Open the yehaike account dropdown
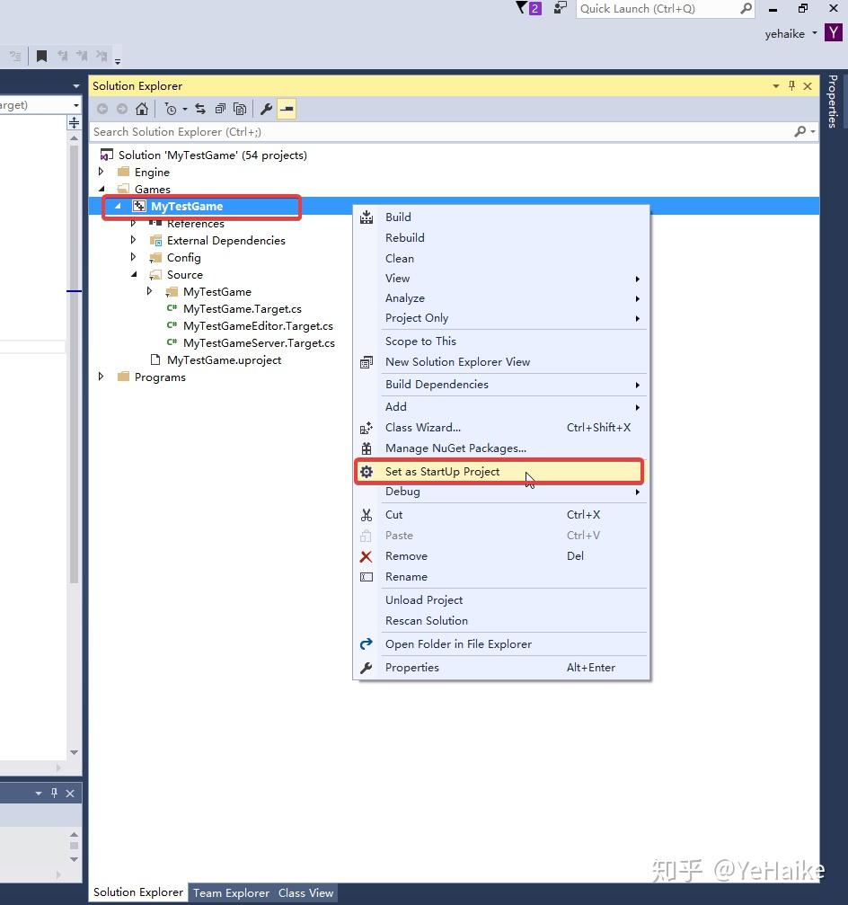The image size is (848, 905). pyautogui.click(x=791, y=33)
